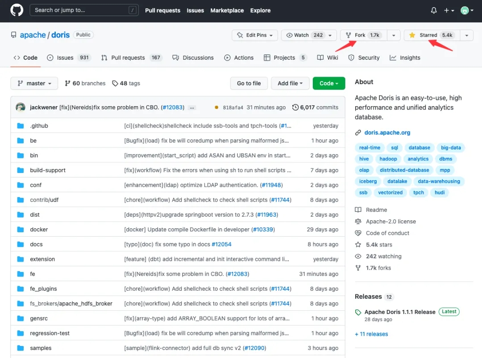Click the Readme book icon

pos(358,210)
